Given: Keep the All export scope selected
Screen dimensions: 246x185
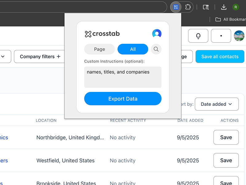Looking at the screenshot, I should pos(133,49).
